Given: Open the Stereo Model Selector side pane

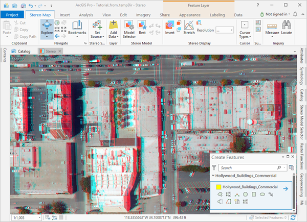Looking at the screenshot, I should click(x=302, y=122).
